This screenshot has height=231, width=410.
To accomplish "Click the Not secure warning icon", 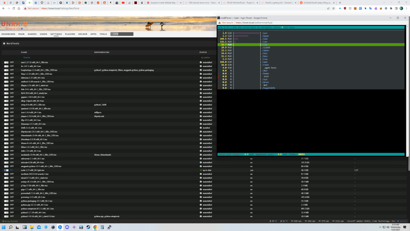I will (x=25, y=8).
